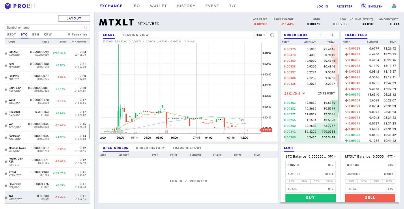The width and height of the screenshot is (404, 209).
Task: Click REGISTER in the top navigation
Action: [345, 6]
